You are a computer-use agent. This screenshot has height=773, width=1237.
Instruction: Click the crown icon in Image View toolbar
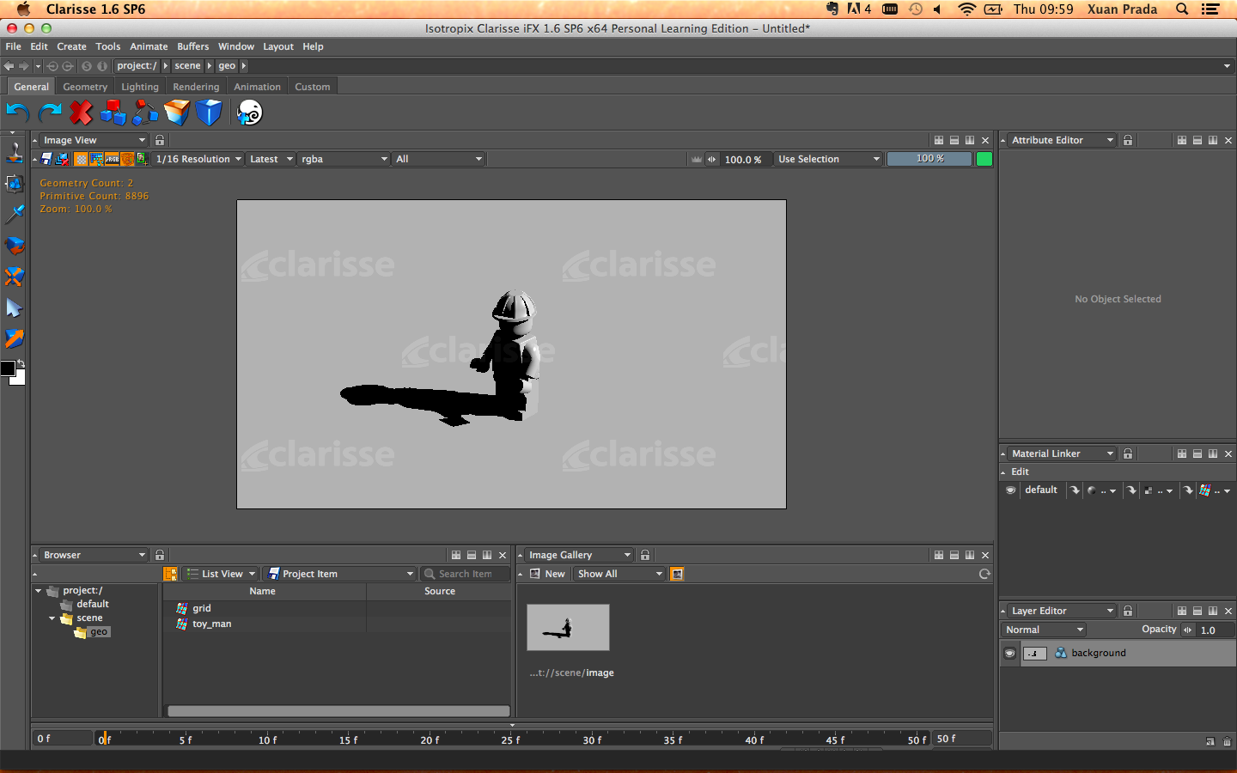[x=697, y=159]
